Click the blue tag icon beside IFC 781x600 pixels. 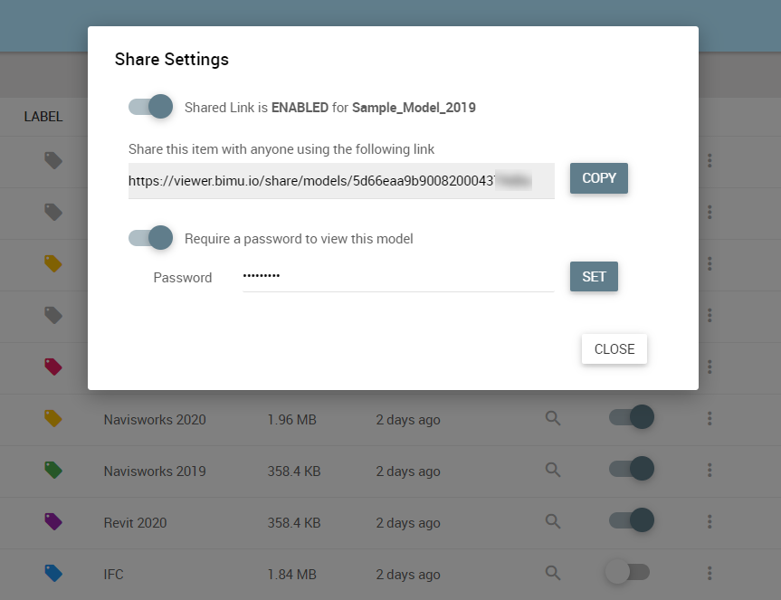53,573
